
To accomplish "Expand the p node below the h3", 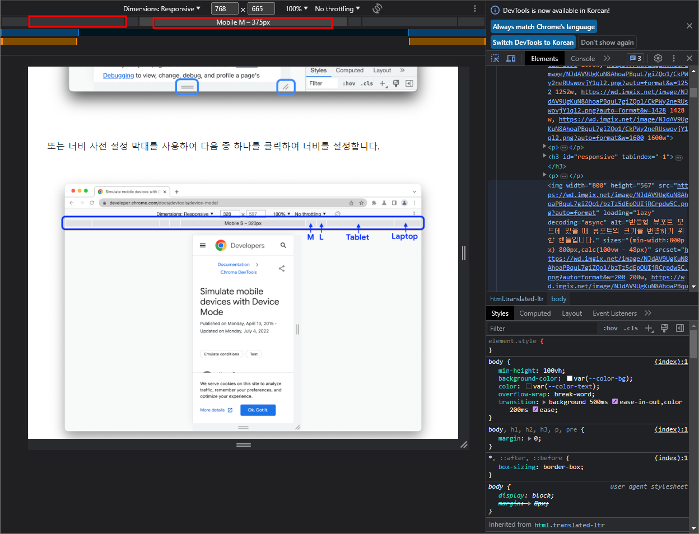I will pyautogui.click(x=545, y=175).
